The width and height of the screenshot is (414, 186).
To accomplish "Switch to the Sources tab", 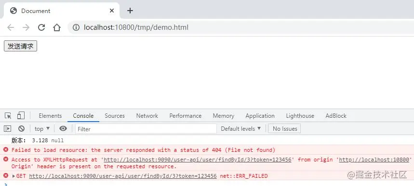I will 115,116.
